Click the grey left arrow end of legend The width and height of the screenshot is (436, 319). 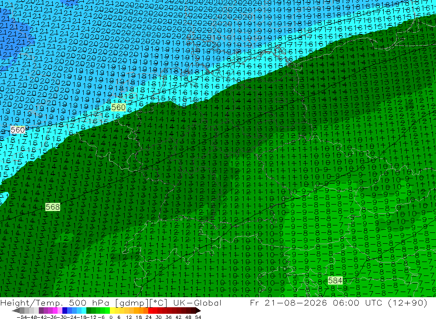[x=16, y=310]
